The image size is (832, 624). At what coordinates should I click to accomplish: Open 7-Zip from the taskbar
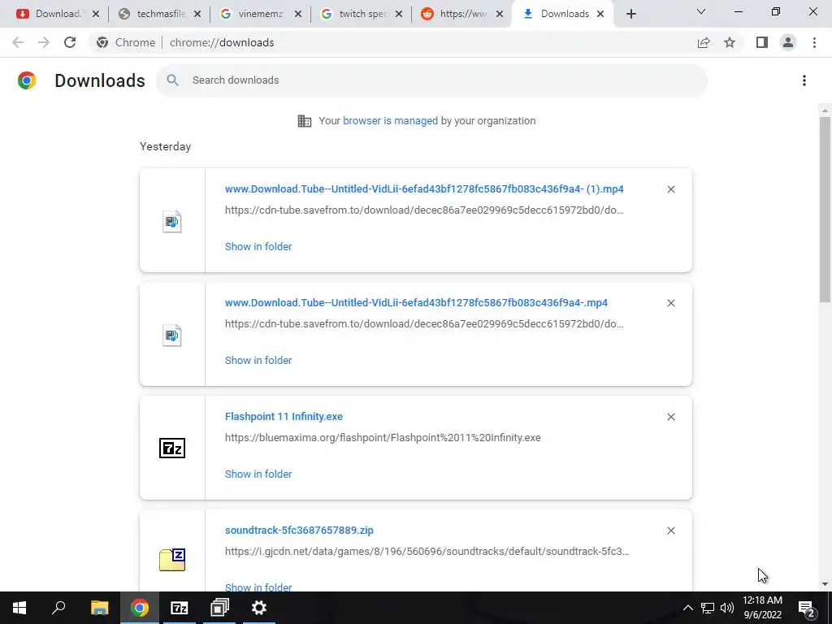[180, 608]
